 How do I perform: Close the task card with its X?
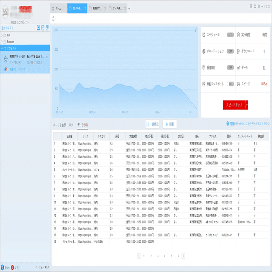(x=47, y=57)
